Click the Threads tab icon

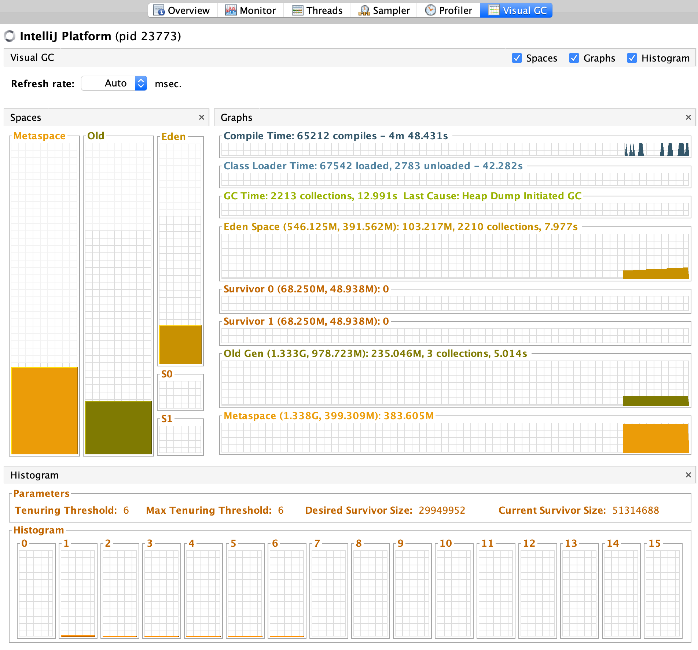[297, 10]
